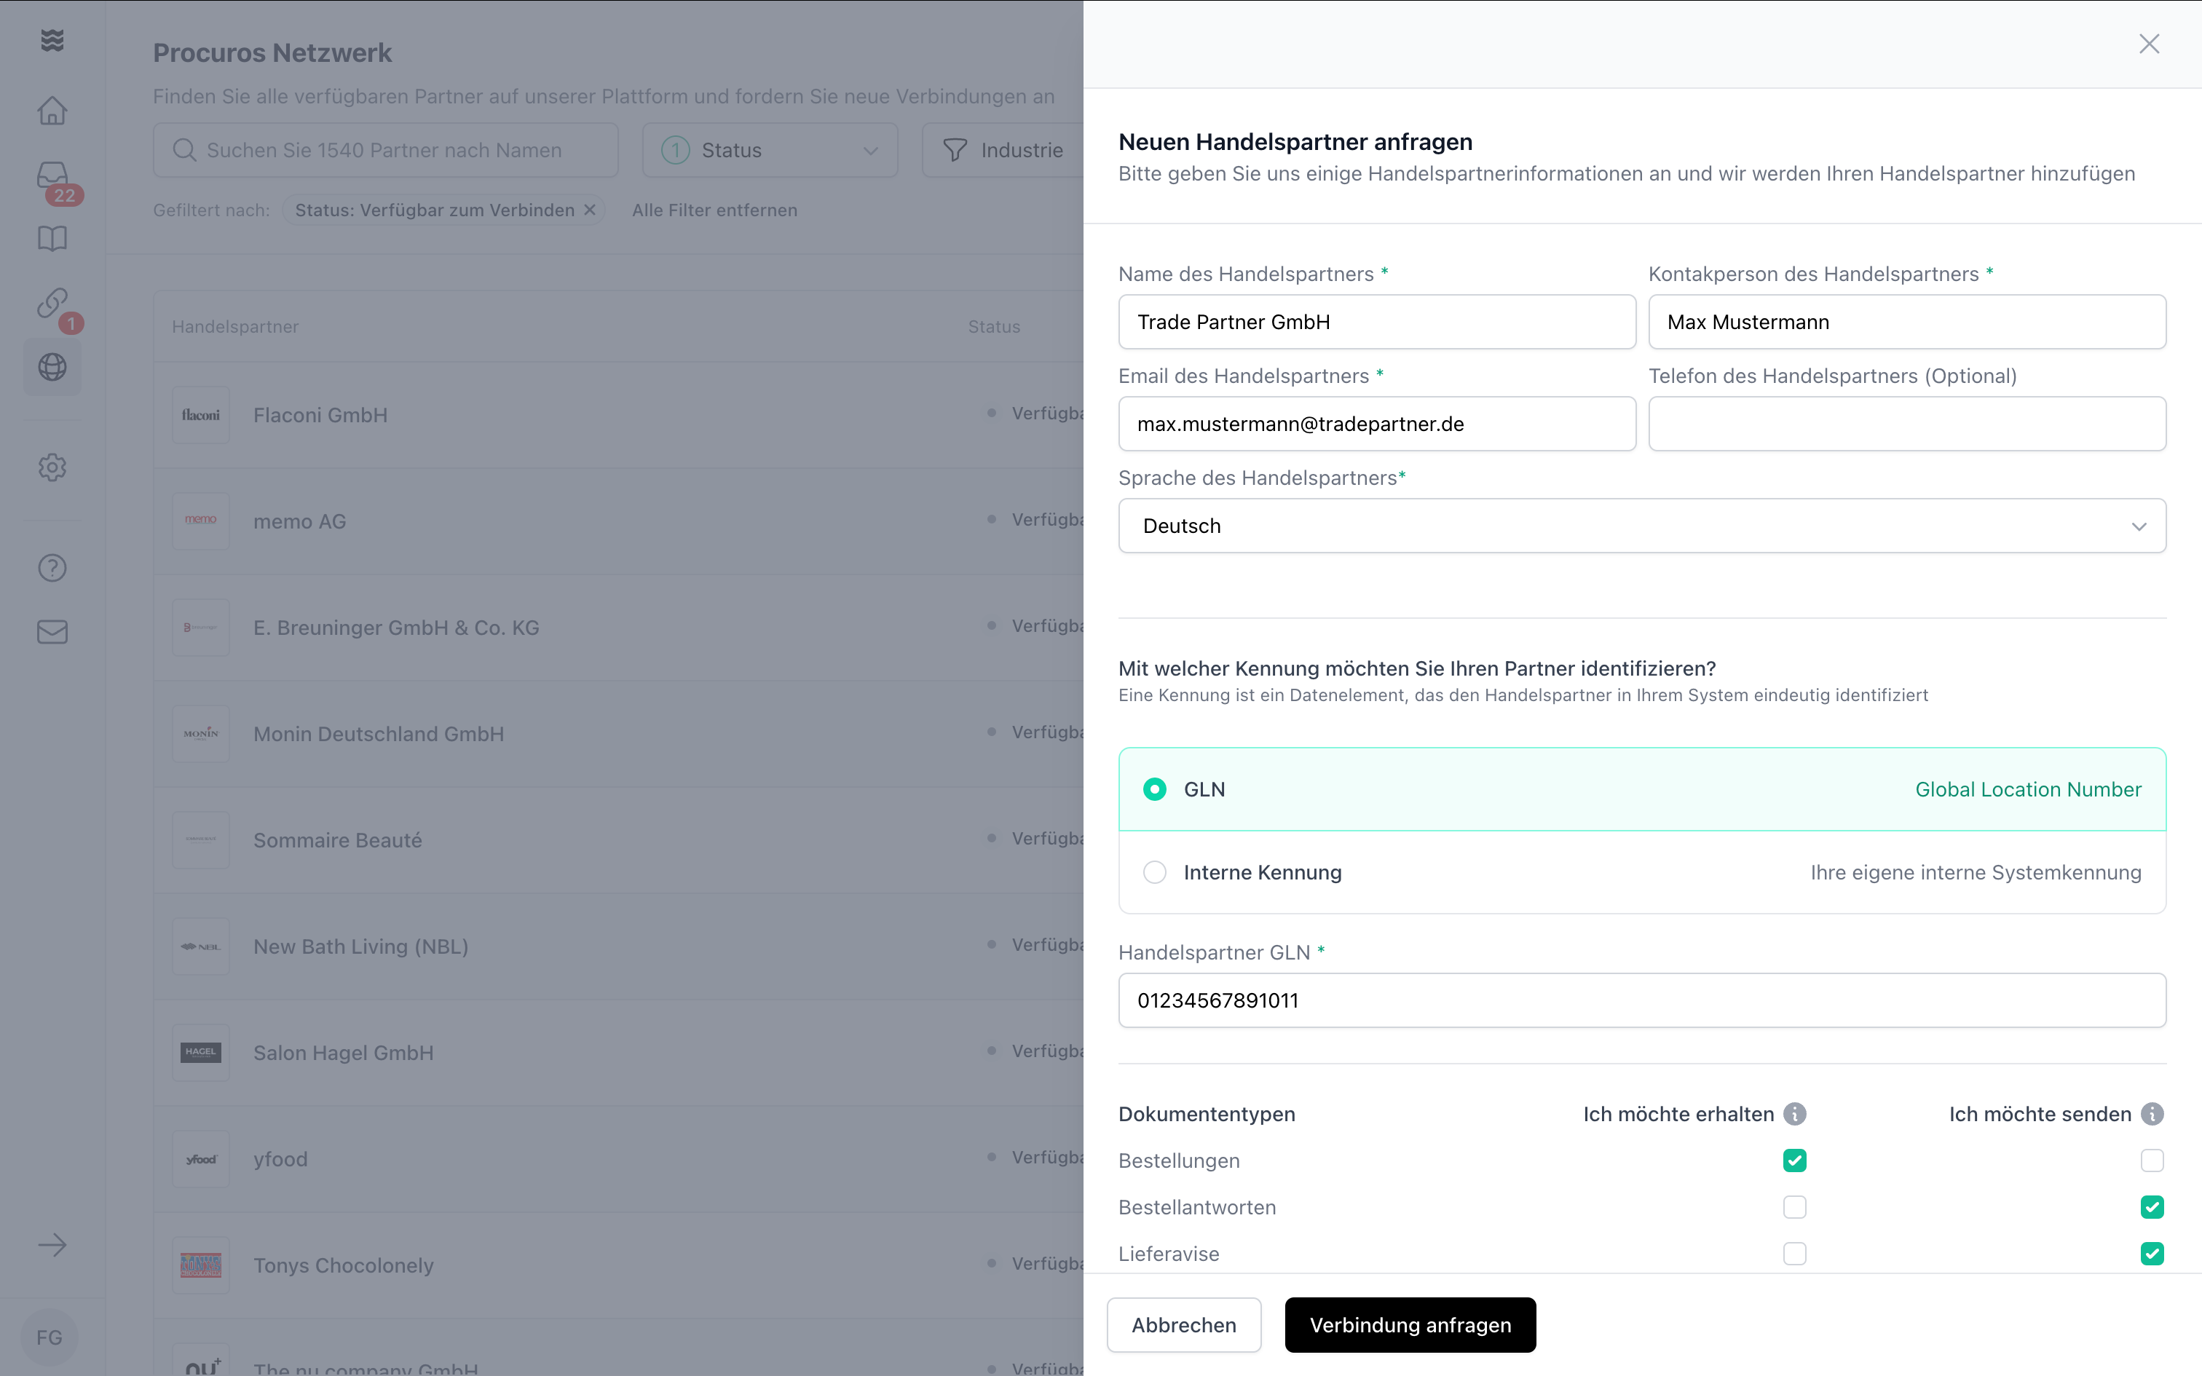Open the Salon Hagel GmbH row
This screenshot has height=1376, width=2202.
[x=619, y=1052]
